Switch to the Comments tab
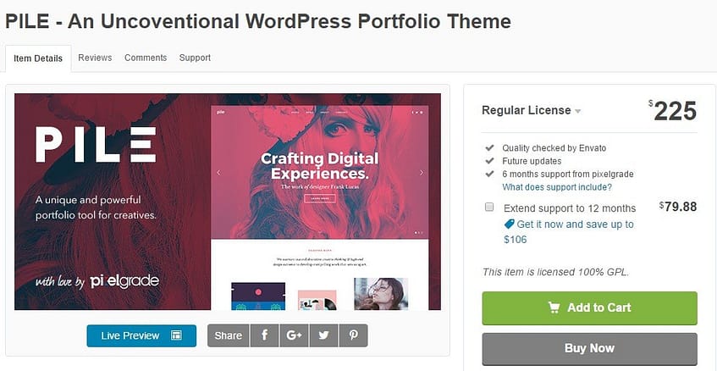 tap(145, 58)
